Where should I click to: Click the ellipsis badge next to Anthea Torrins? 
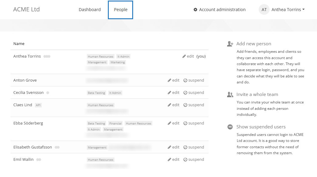(48, 56)
